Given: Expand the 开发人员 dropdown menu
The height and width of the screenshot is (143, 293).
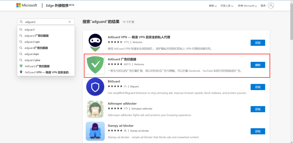Looking at the screenshot, I should (x=227, y=6).
